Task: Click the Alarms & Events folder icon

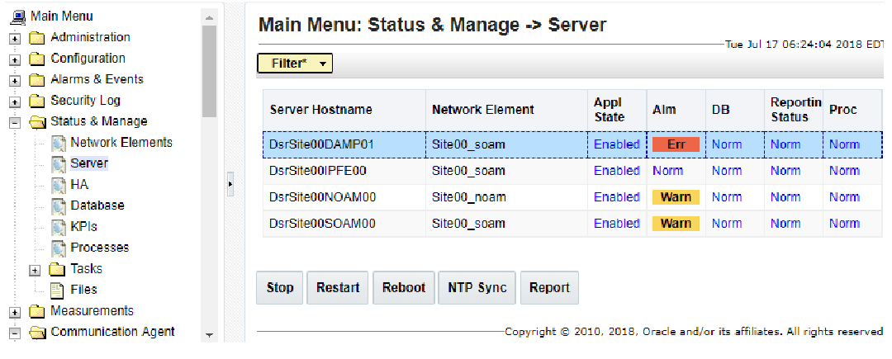Action: tap(37, 81)
